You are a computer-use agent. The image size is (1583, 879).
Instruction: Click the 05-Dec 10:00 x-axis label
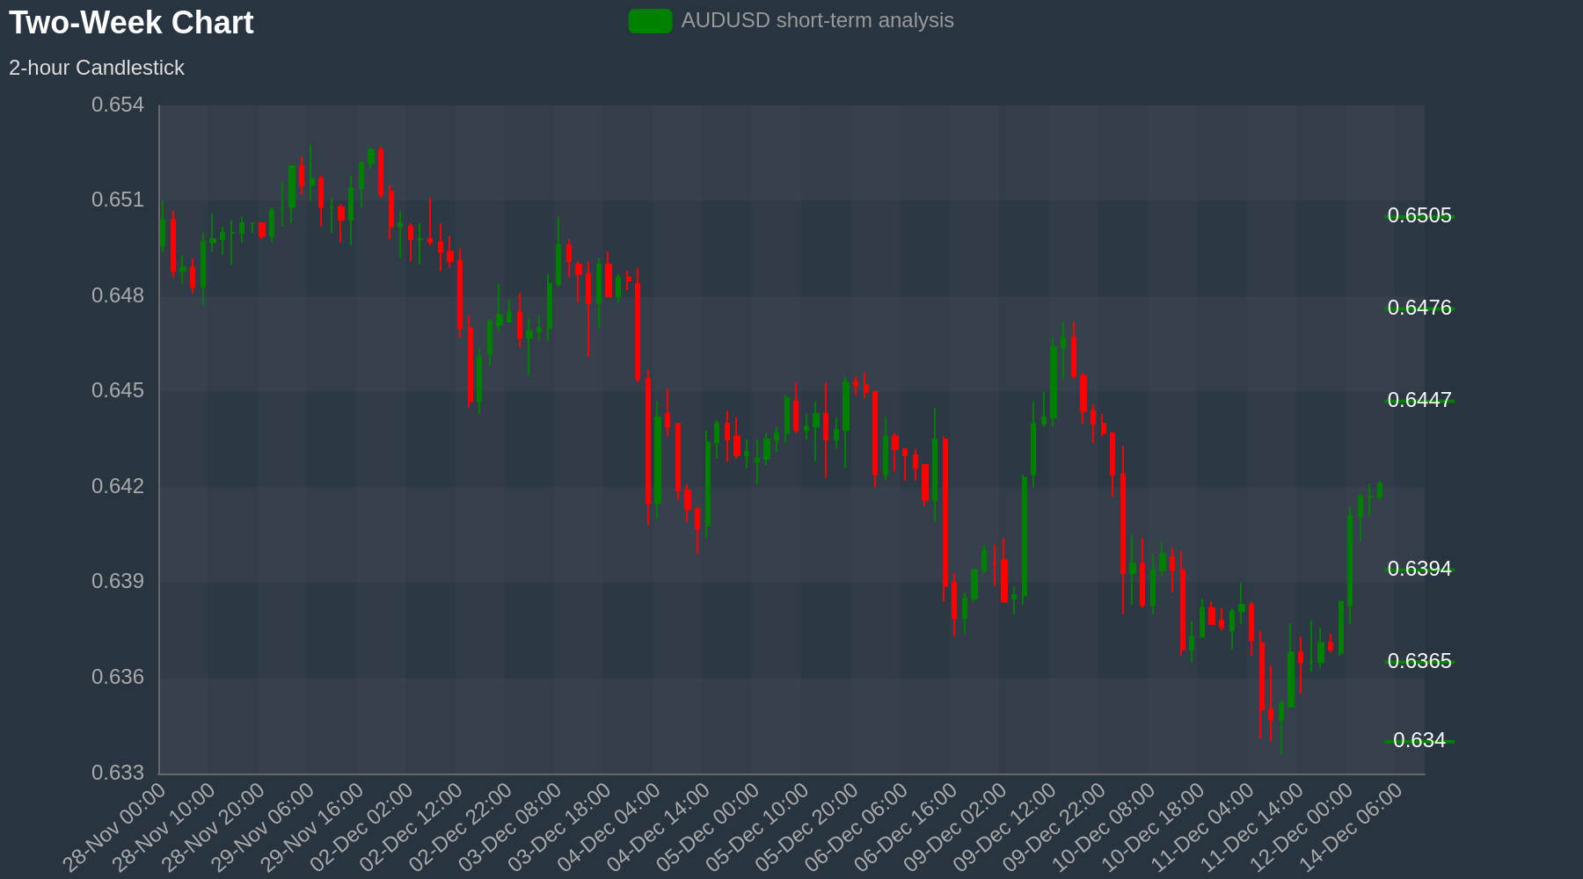pyautogui.click(x=757, y=827)
